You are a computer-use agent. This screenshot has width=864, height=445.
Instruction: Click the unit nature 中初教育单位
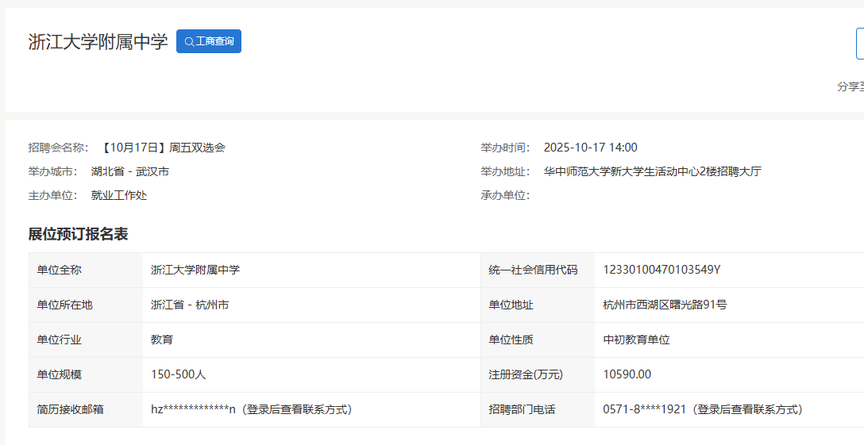point(636,340)
